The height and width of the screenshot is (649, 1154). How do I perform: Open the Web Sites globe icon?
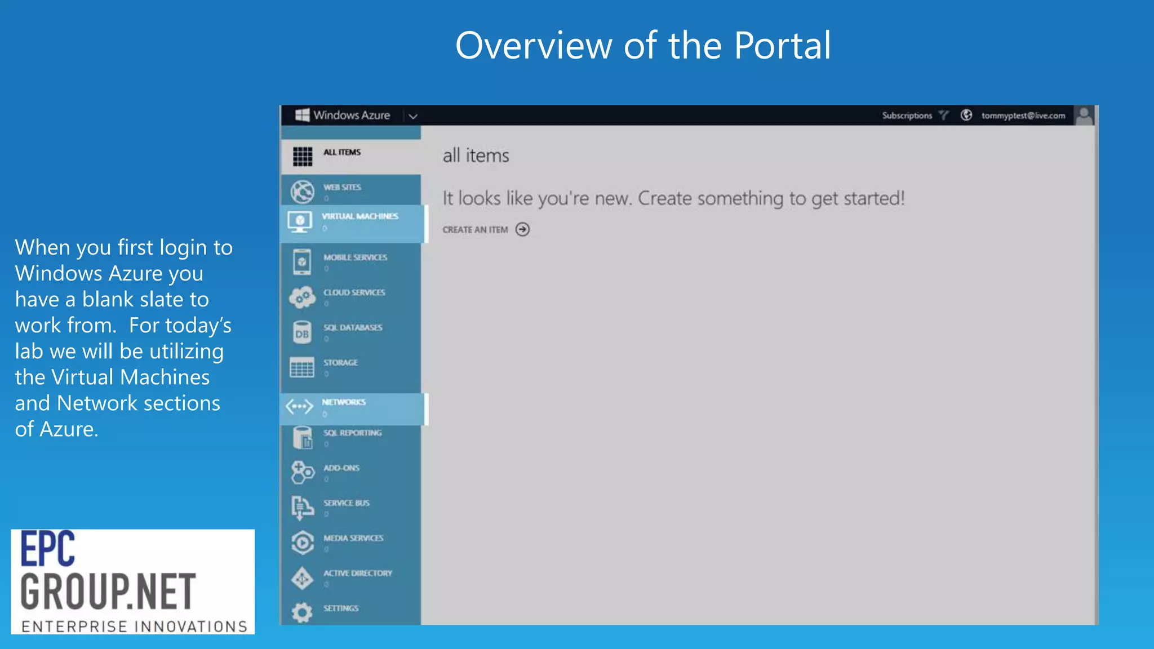click(x=303, y=192)
